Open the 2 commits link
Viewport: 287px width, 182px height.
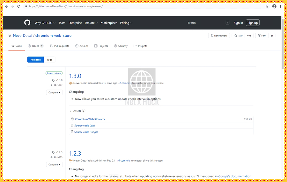(125, 83)
